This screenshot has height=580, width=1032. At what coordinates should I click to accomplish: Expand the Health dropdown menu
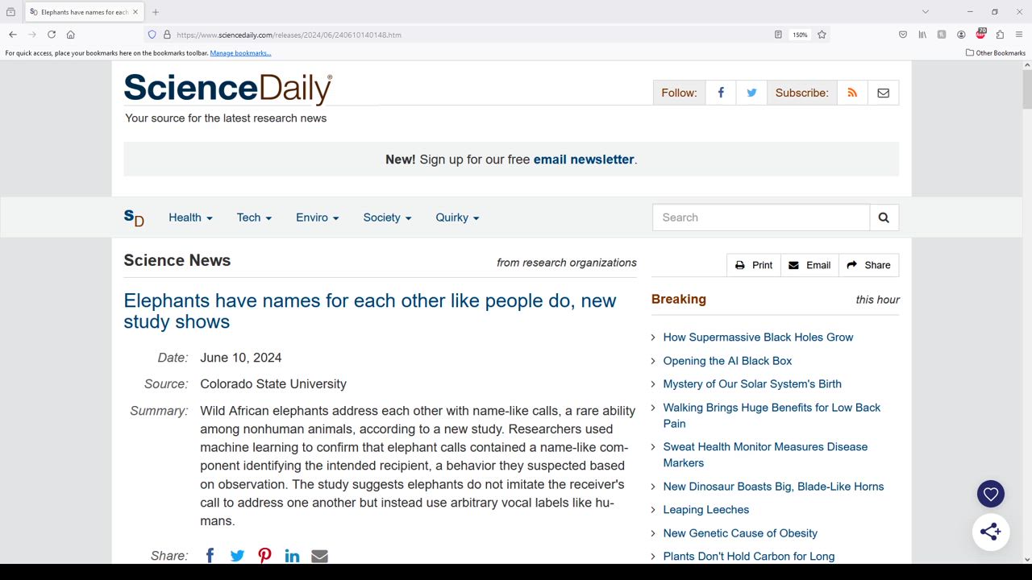coord(190,217)
